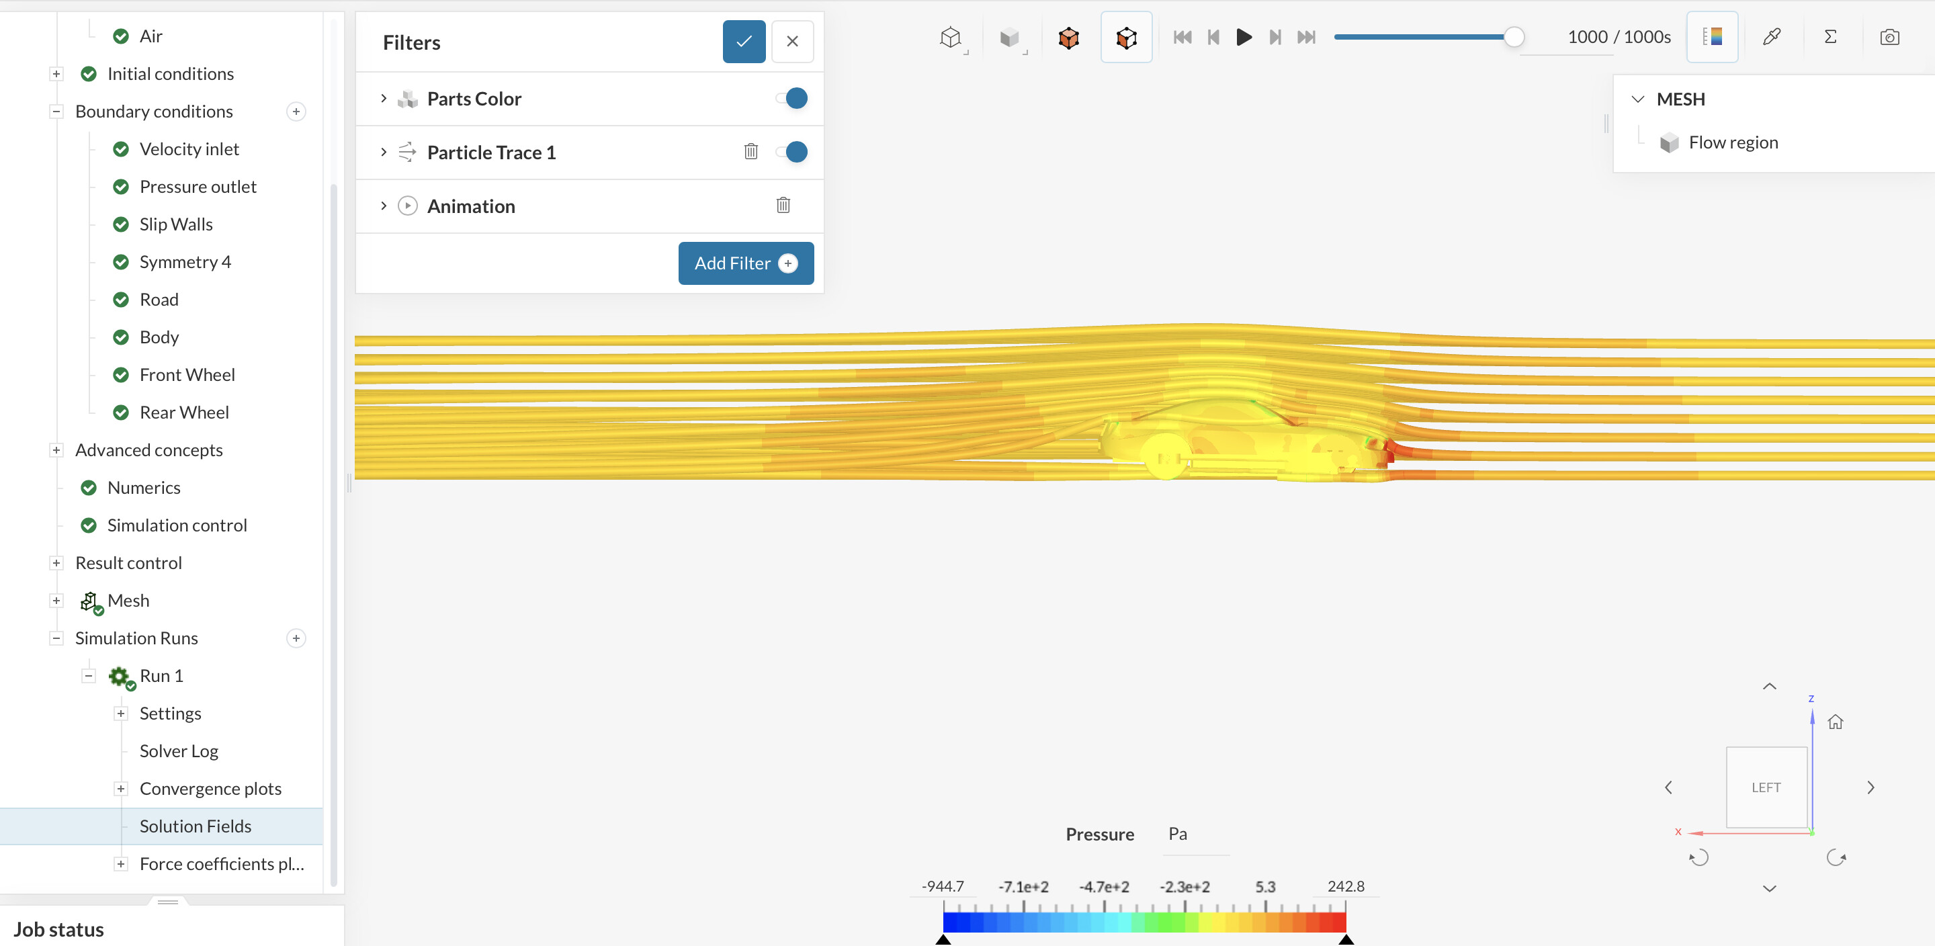The image size is (1935, 946).
Task: Delete the Animation filter
Action: click(x=783, y=205)
